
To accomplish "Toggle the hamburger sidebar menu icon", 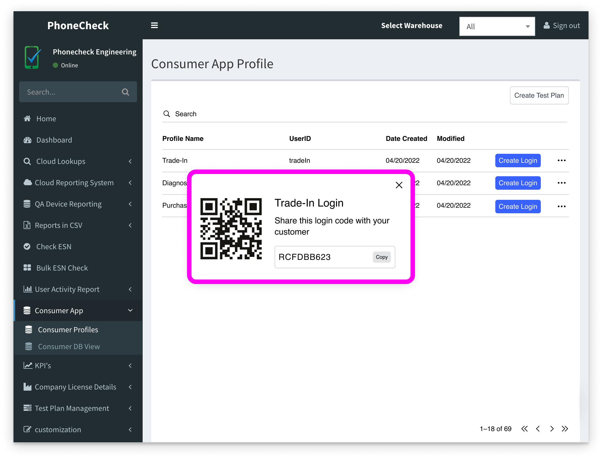I will (x=154, y=26).
